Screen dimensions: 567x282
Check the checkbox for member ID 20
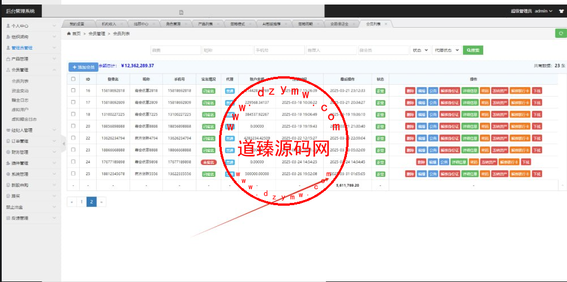(x=74, y=126)
